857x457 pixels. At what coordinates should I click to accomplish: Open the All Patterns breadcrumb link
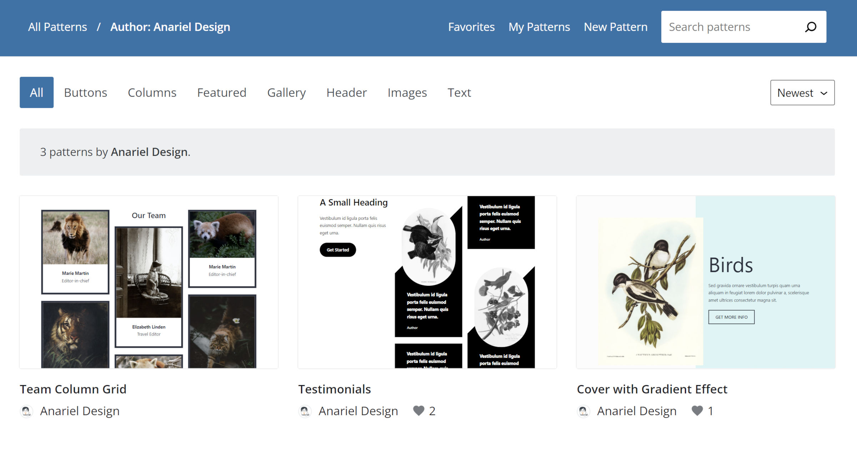click(x=57, y=26)
